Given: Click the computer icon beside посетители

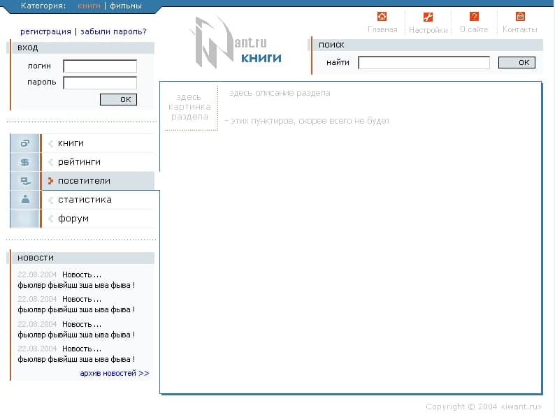Looking at the screenshot, I should [x=25, y=181].
